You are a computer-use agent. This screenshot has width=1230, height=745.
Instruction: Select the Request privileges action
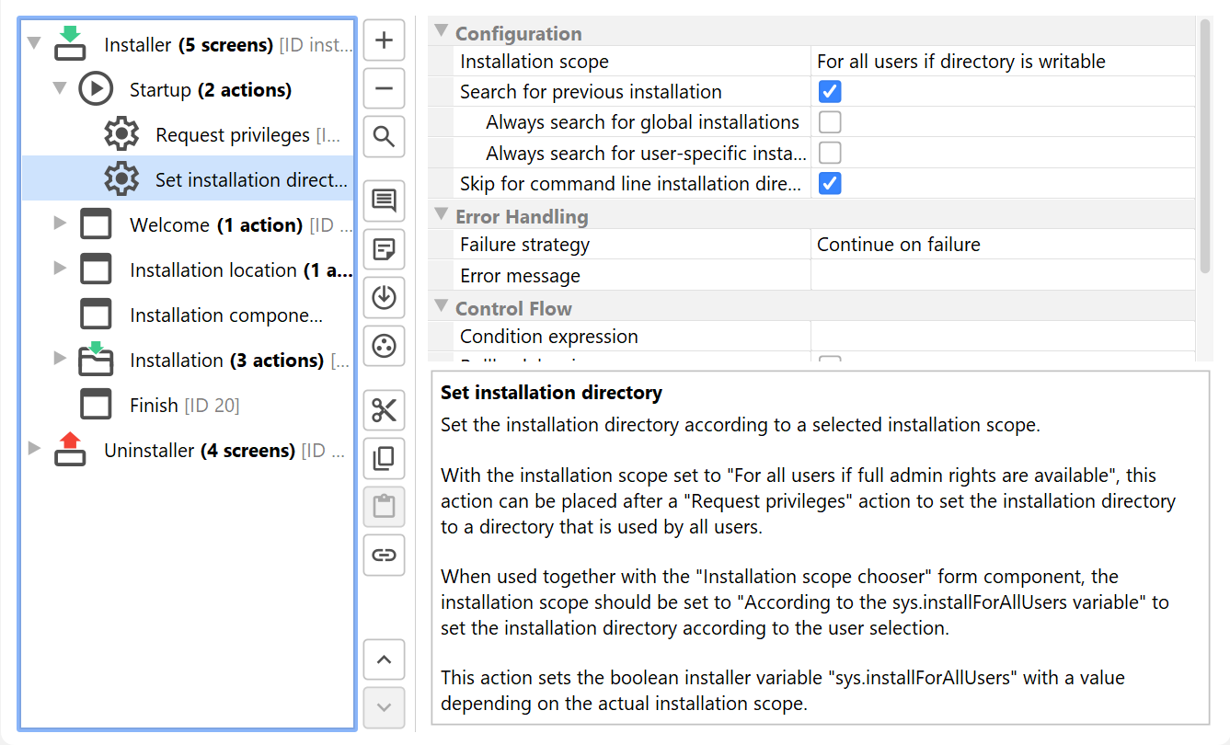coord(232,135)
